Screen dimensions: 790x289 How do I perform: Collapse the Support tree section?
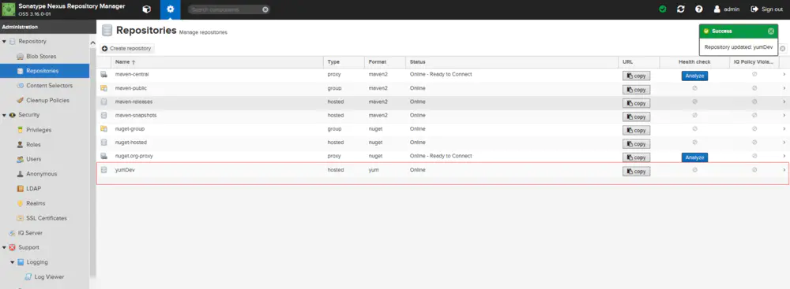(x=4, y=248)
